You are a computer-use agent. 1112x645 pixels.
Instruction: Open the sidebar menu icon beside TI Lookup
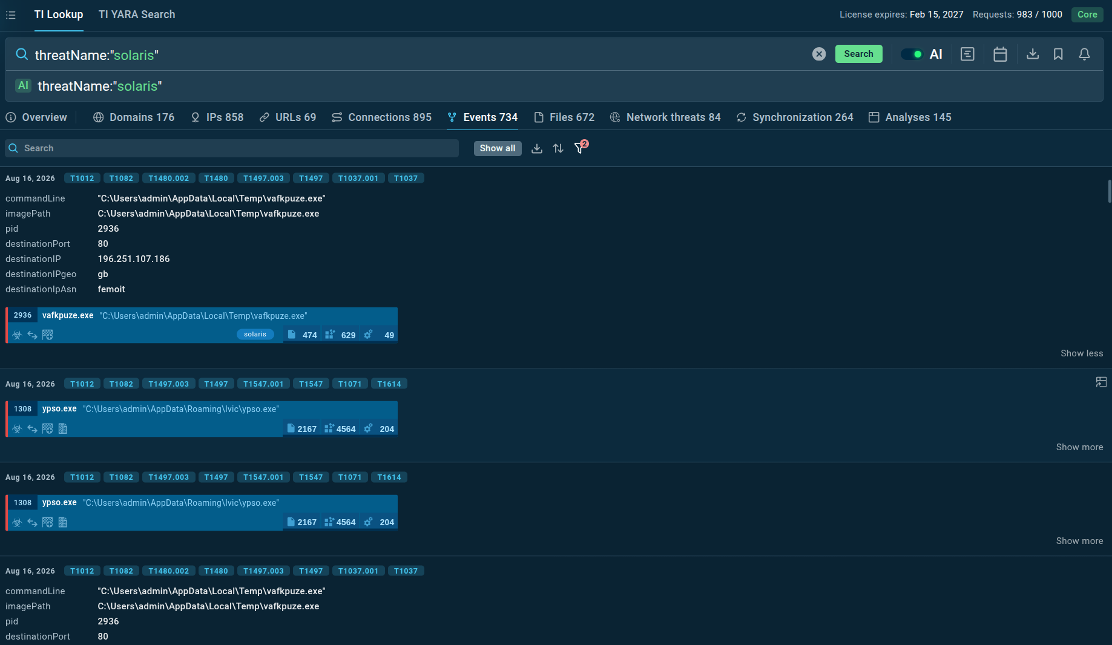pos(11,15)
